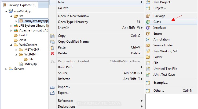Click the Java Project icon
The height and width of the screenshot is (109, 198).
(148, 2)
